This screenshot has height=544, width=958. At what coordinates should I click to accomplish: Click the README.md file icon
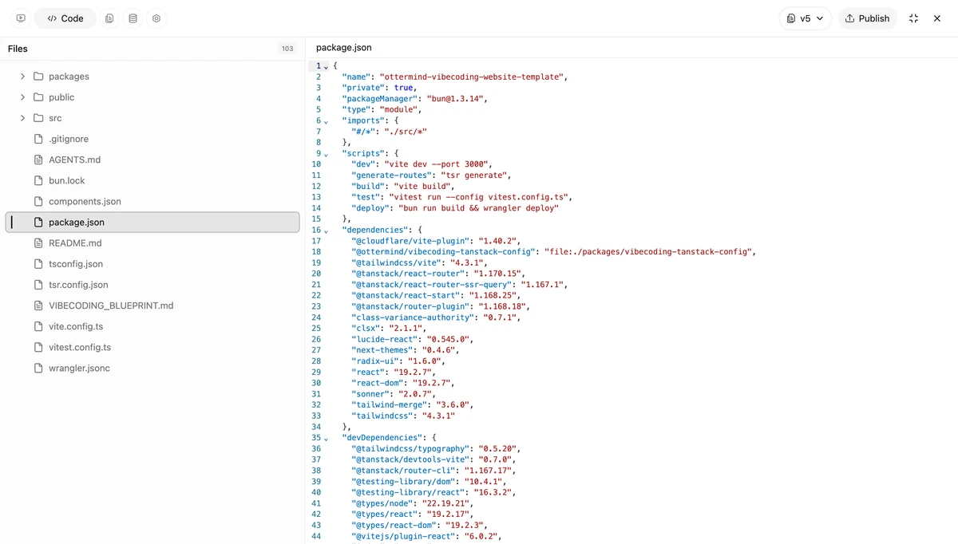pyautogui.click(x=38, y=243)
